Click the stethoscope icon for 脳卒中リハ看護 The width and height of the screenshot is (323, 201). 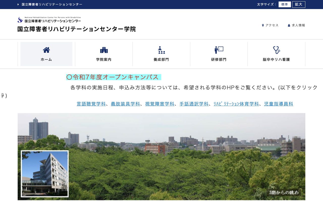click(x=276, y=50)
